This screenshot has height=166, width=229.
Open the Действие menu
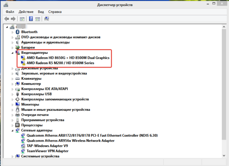(26, 12)
